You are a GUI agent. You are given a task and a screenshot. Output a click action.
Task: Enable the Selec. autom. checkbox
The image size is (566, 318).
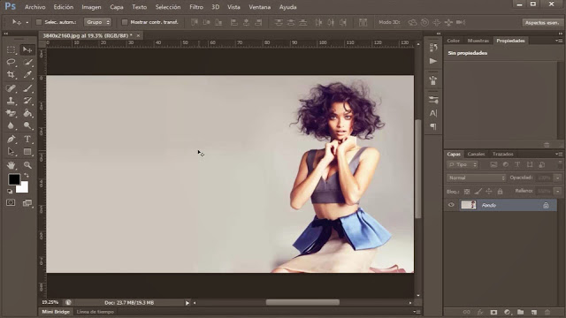(x=39, y=22)
